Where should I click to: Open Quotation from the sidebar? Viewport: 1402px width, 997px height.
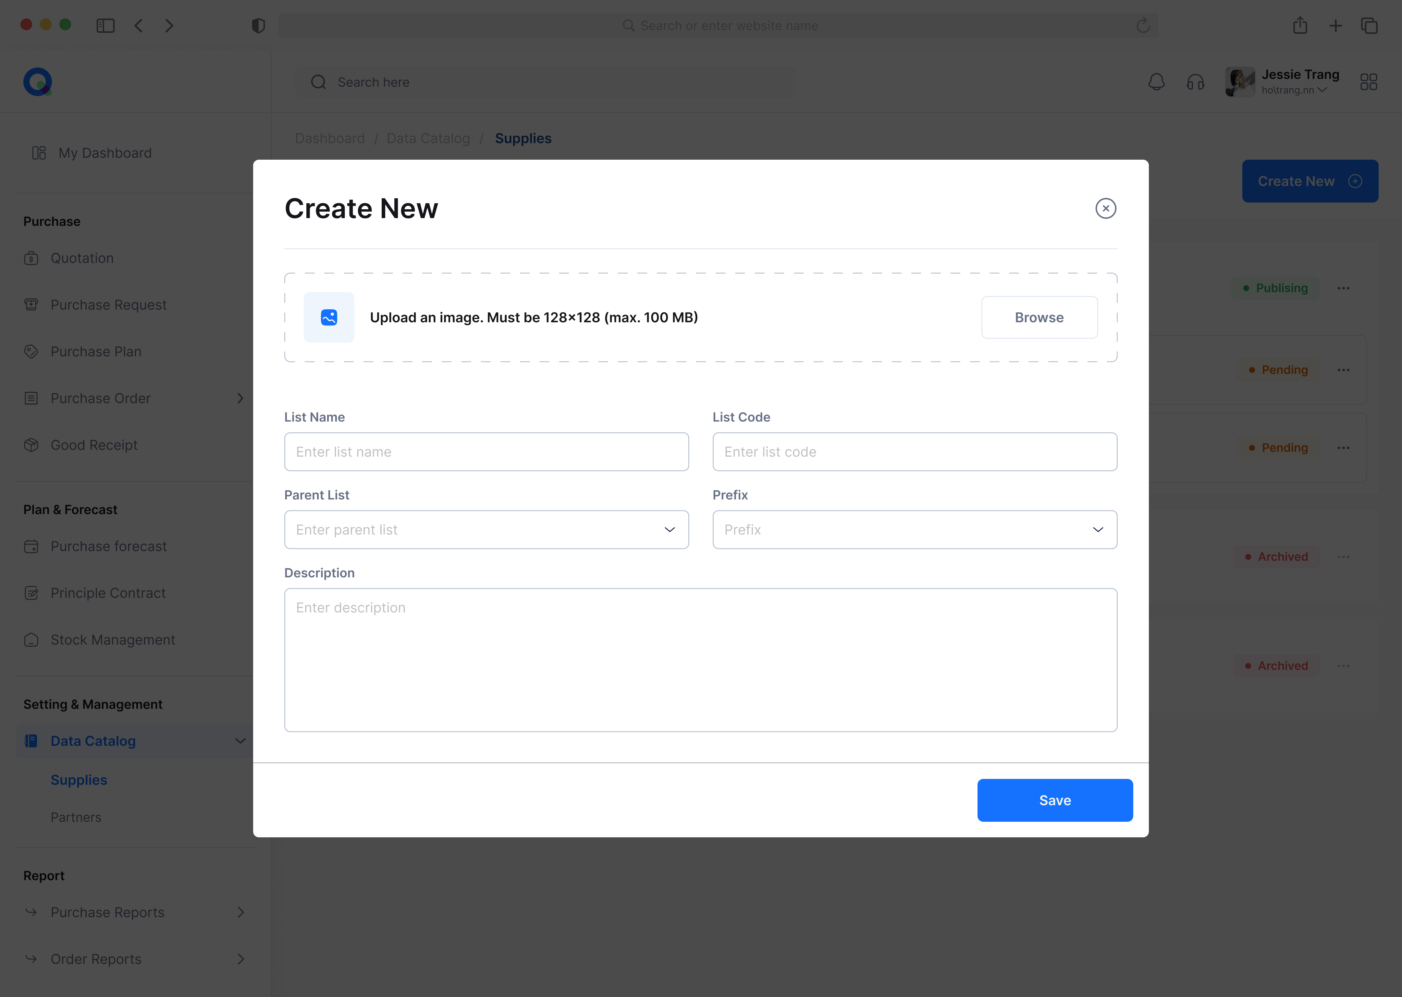click(82, 258)
